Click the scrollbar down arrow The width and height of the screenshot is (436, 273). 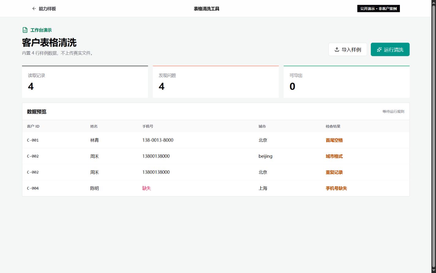[434, 270]
